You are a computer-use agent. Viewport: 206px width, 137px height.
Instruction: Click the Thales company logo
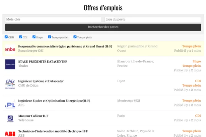pyautogui.click(x=10, y=64)
